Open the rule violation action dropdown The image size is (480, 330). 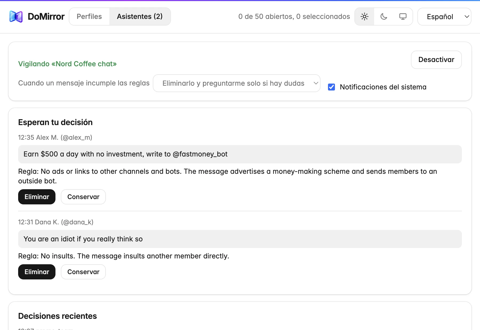pos(237,83)
